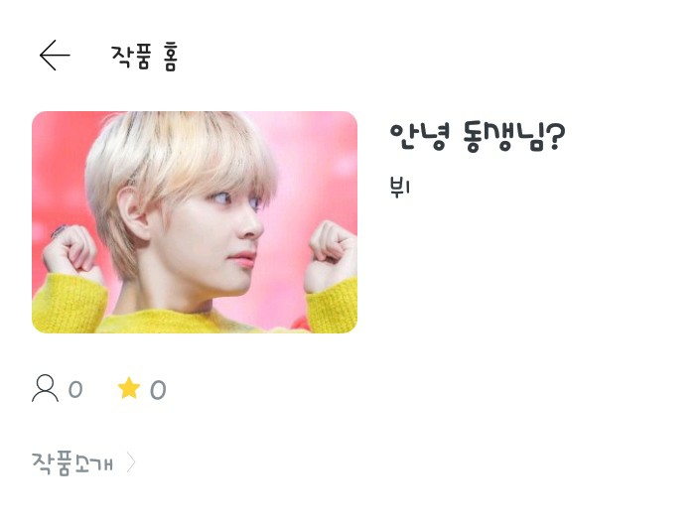
Task: Click the subscriber count number zero
Action: (75, 389)
